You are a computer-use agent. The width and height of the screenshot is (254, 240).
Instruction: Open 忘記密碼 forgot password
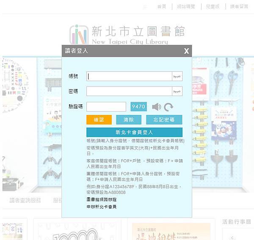(164, 120)
